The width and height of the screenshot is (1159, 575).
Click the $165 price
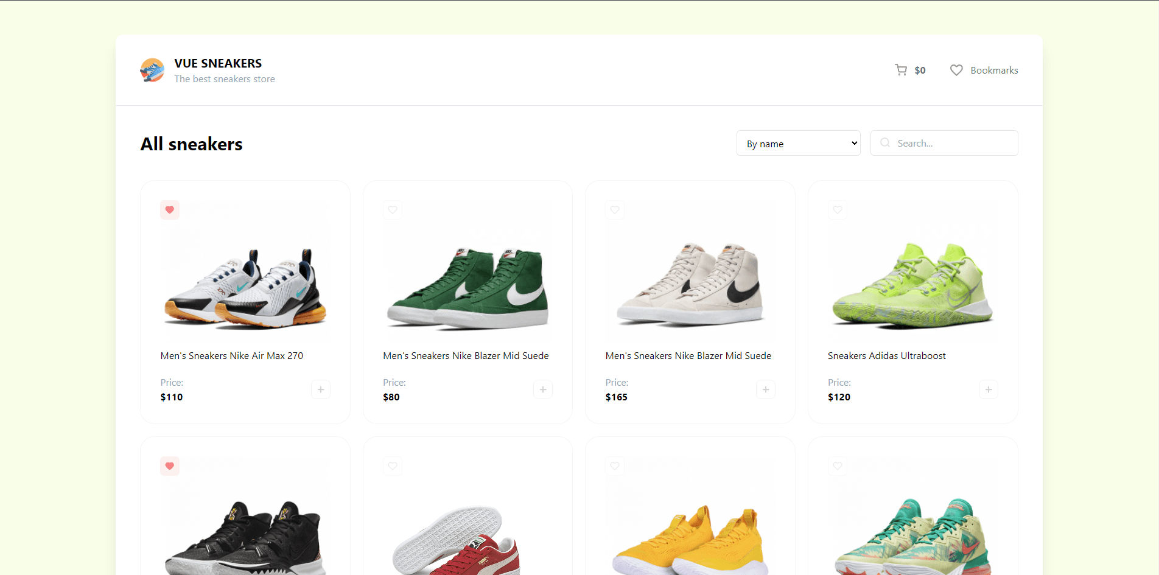click(x=616, y=397)
